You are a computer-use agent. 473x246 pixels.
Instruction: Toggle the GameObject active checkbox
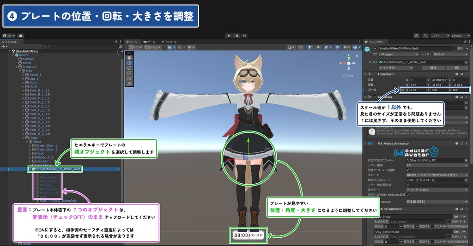point(375,48)
